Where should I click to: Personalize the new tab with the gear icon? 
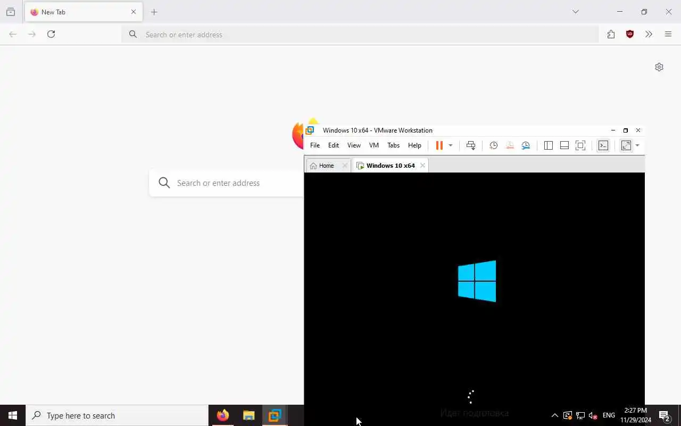659,67
